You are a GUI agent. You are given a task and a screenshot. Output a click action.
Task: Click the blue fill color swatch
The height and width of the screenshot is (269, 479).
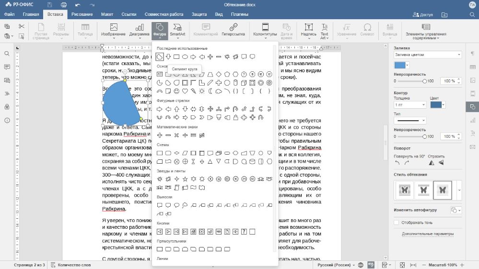399,65
